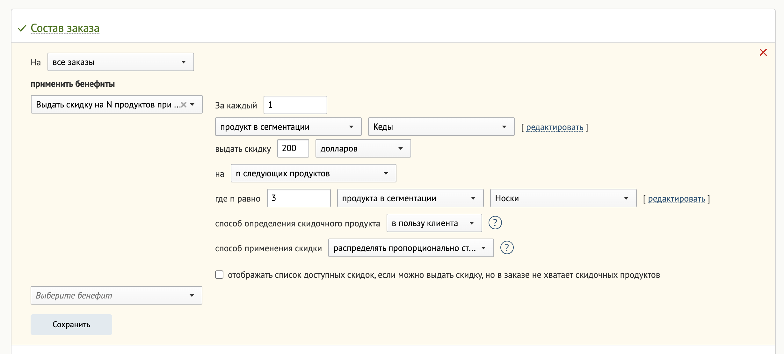Open the 'все заказы' dropdown

[120, 62]
